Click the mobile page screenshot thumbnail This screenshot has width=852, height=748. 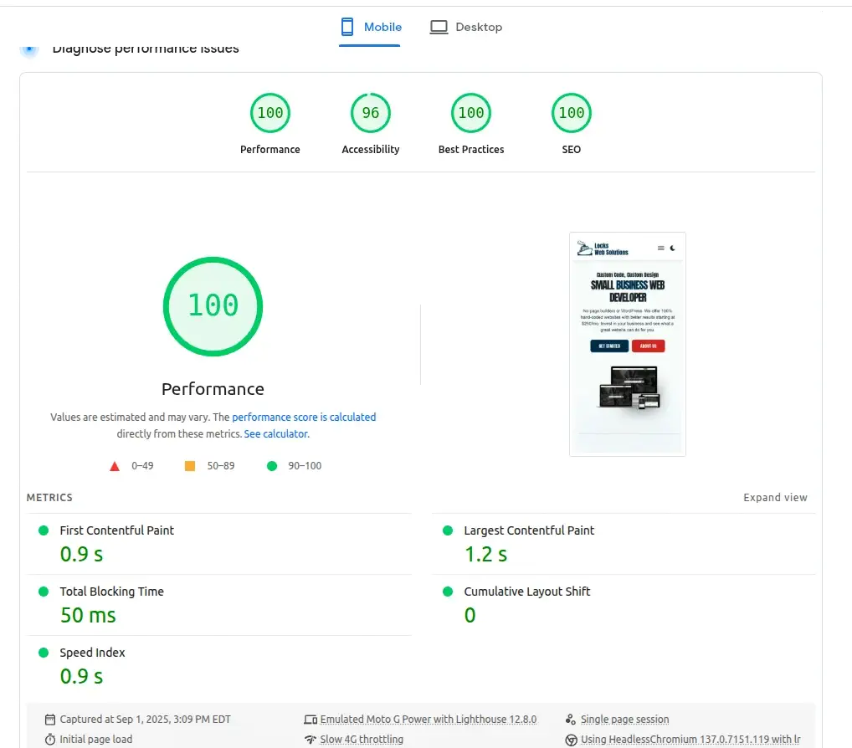[x=628, y=344]
